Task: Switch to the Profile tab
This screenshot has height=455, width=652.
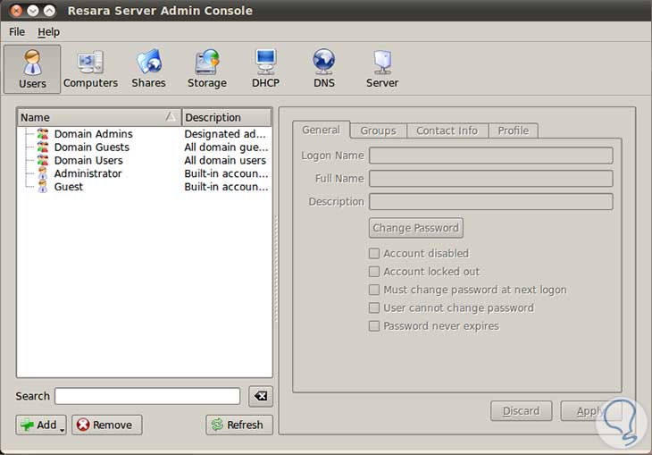Action: (x=514, y=131)
